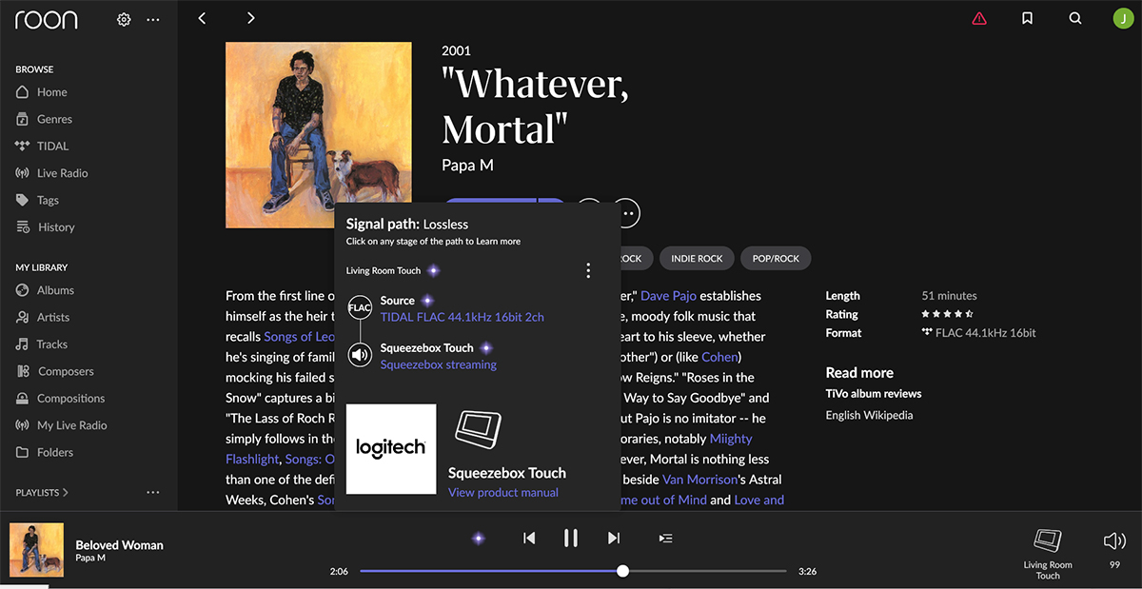Click the Logitech logo image
Image resolution: width=1142 pixels, height=589 pixels.
pos(391,449)
